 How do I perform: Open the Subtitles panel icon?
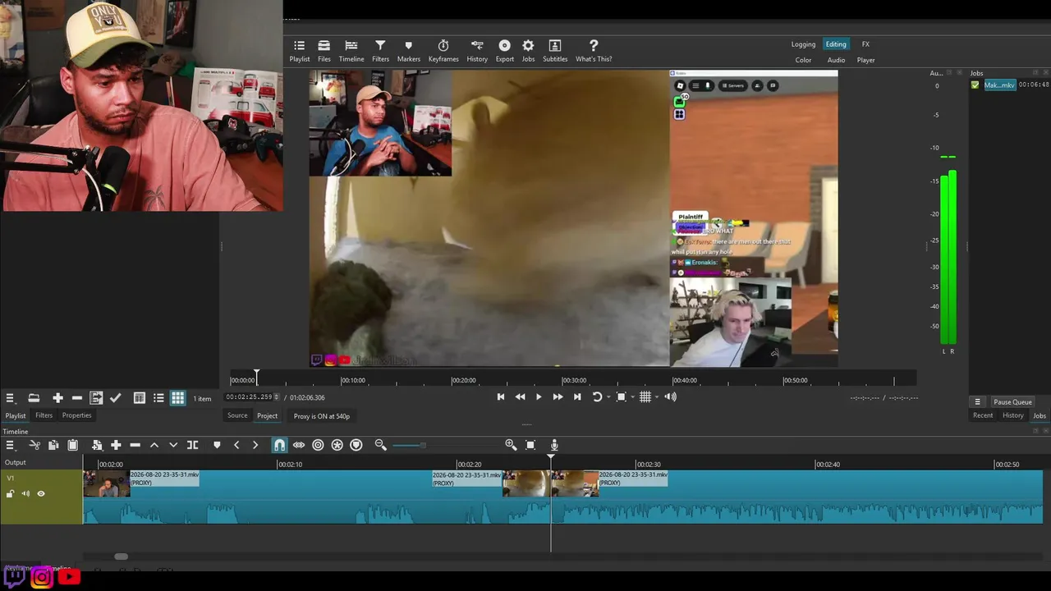click(x=555, y=51)
